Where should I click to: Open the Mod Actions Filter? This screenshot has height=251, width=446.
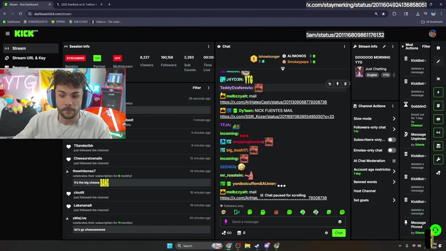click(x=426, y=46)
